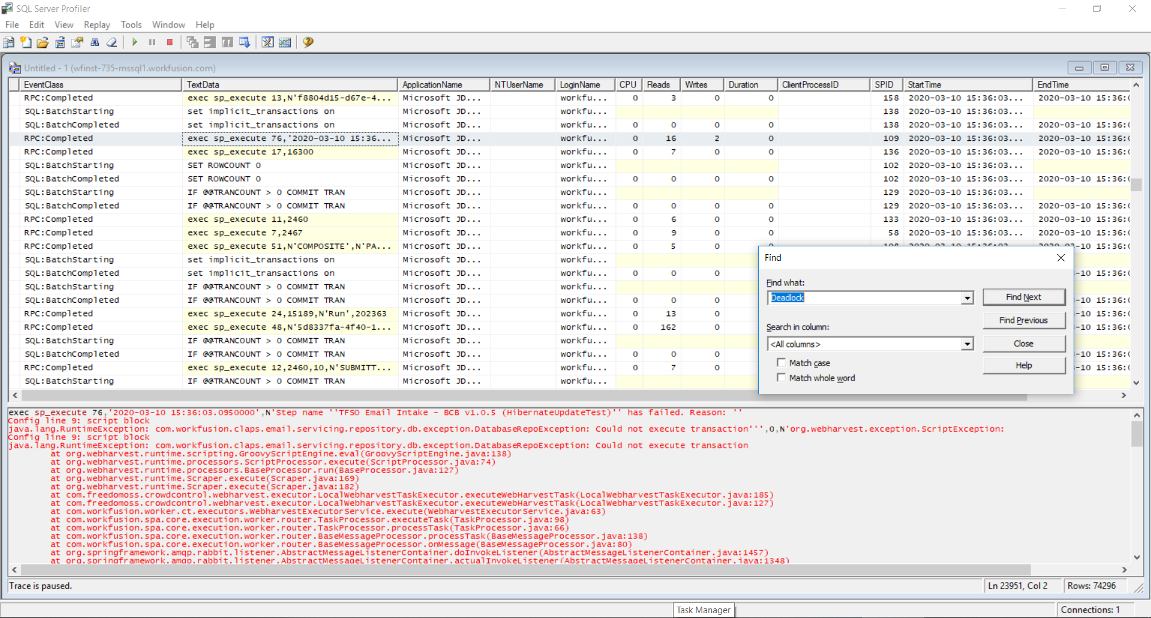Click the trace grid scroll-up arrow
This screenshot has height=618, width=1151.
(1136, 85)
